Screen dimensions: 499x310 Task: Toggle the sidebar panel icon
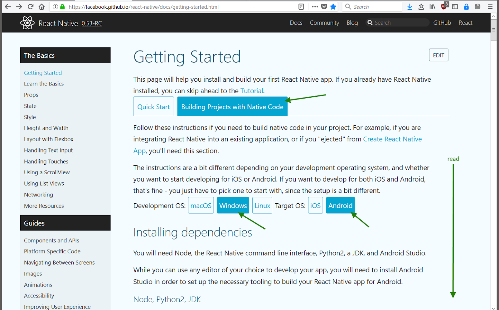coord(455,7)
